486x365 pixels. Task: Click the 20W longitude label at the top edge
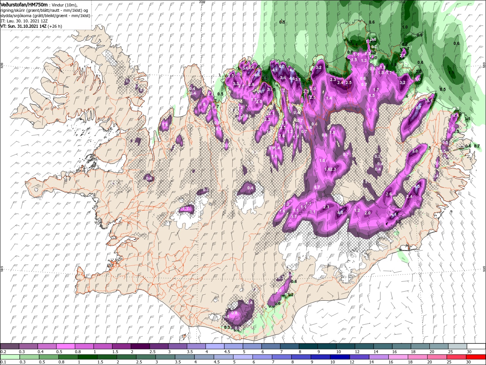(202, 2)
